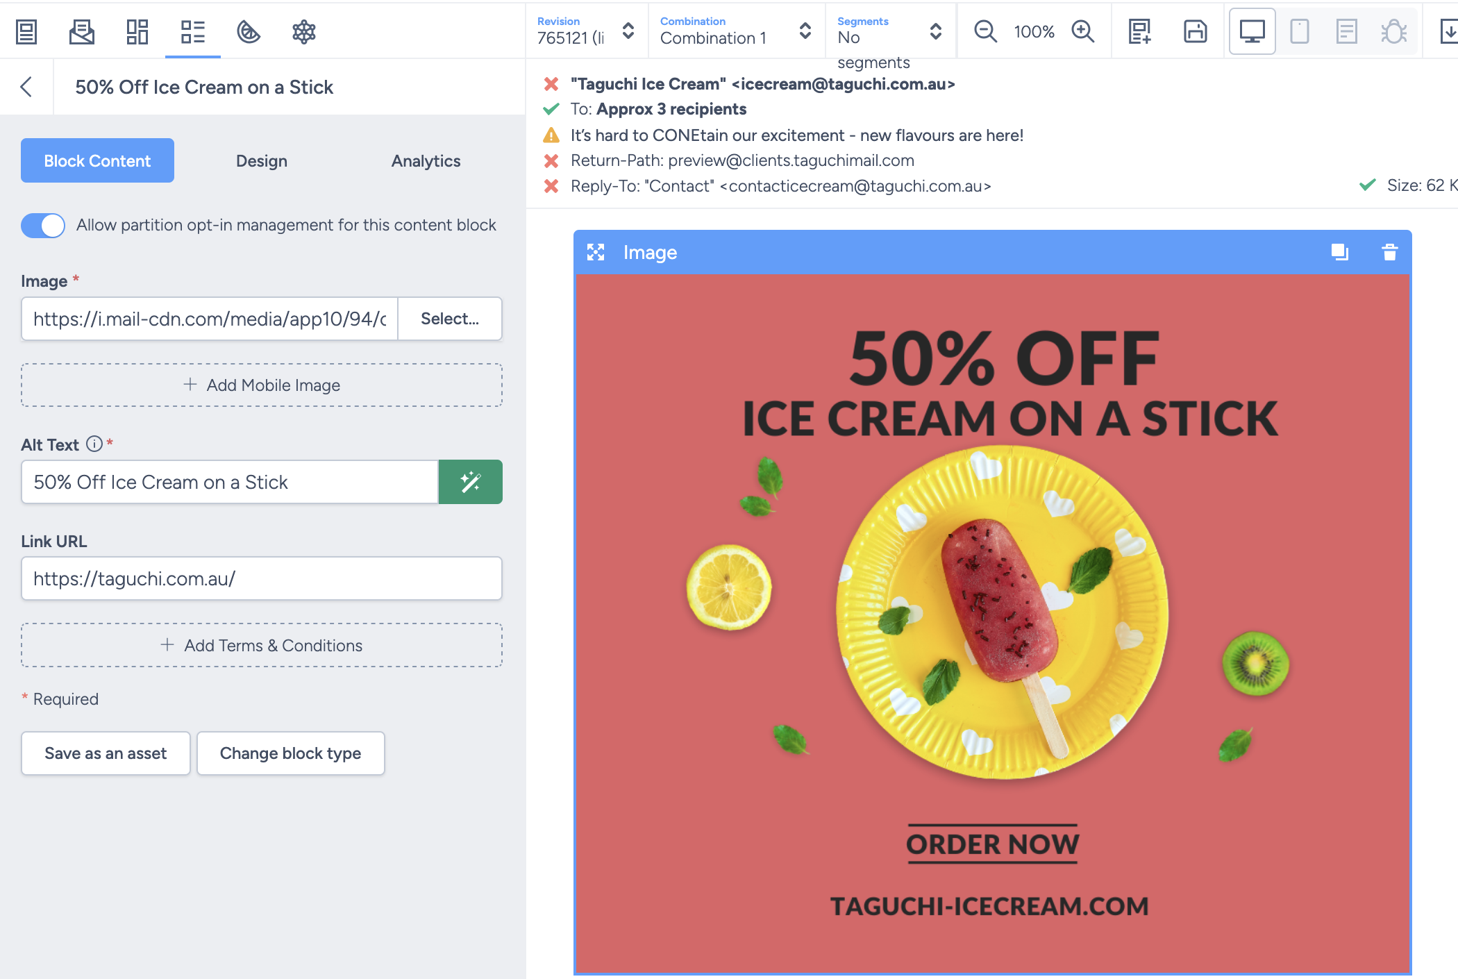Image resolution: width=1458 pixels, height=979 pixels.
Task: Switch to the Design tab
Action: pos(261,160)
